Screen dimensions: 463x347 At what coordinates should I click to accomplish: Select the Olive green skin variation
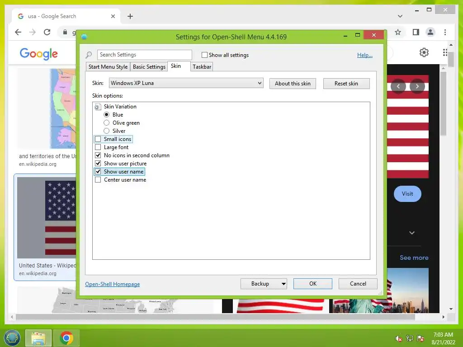coord(107,123)
